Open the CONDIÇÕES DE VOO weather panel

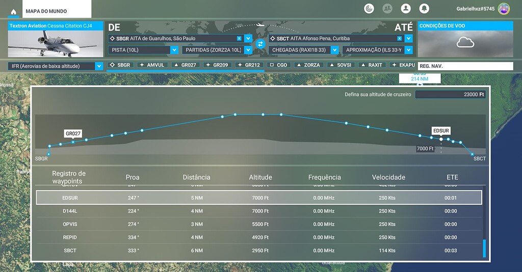point(465,40)
